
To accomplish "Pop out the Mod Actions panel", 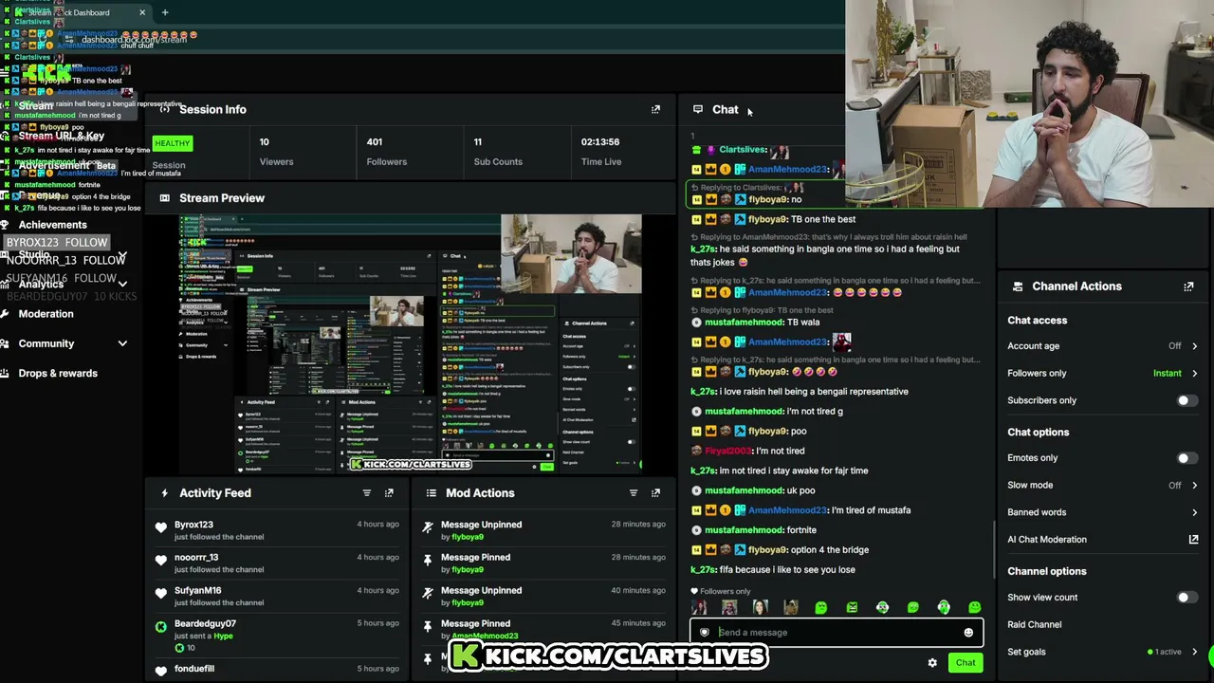I will [x=655, y=493].
